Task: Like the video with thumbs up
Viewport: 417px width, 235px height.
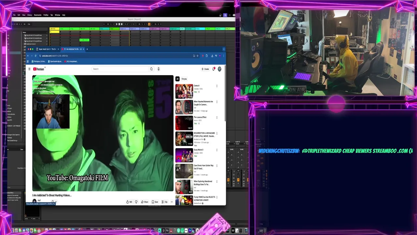Action: (129, 202)
